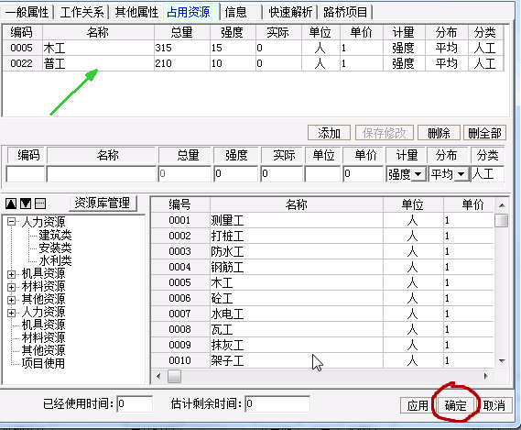Click the 删全部 button
This screenshot has height=430, width=521.
tap(484, 133)
